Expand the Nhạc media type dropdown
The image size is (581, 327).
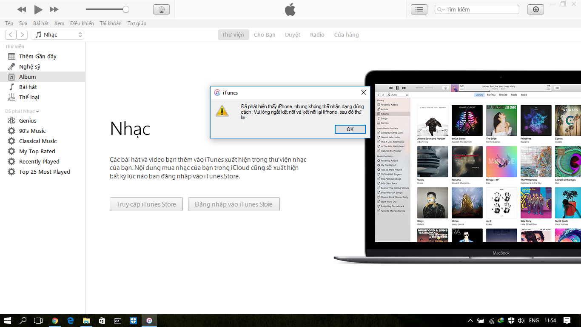point(57,35)
